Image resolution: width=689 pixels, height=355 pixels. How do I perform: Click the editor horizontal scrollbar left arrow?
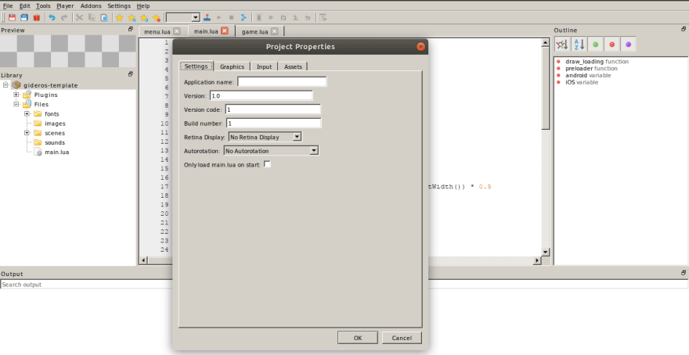[x=143, y=260]
